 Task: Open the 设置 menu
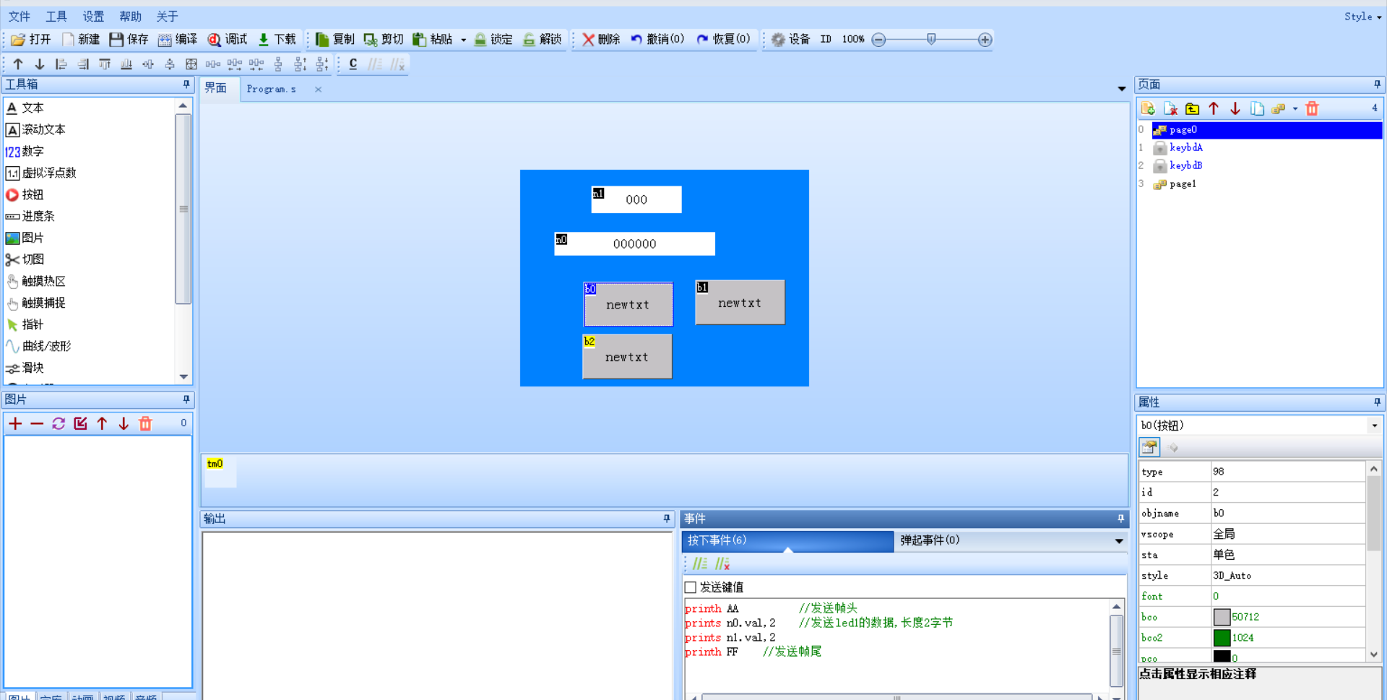coord(93,17)
